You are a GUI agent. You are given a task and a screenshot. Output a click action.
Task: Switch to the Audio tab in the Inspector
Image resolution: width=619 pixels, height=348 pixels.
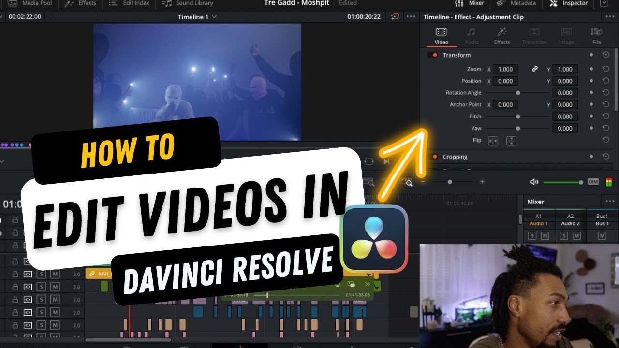point(472,36)
